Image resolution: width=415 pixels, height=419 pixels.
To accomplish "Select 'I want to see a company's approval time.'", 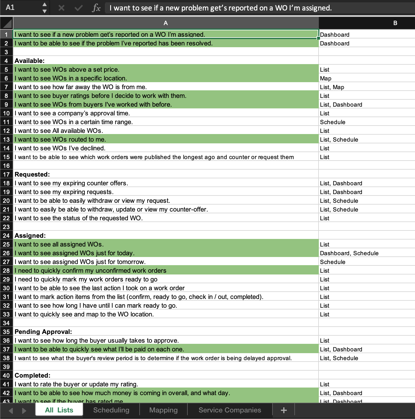I will pyautogui.click(x=166, y=113).
